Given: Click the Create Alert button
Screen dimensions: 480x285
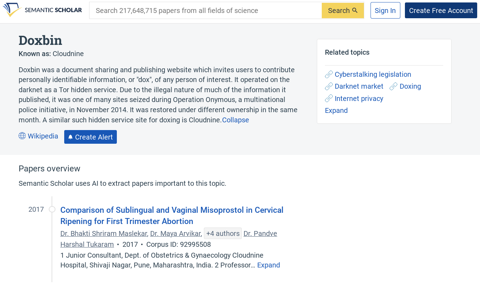Looking at the screenshot, I should pos(91,137).
